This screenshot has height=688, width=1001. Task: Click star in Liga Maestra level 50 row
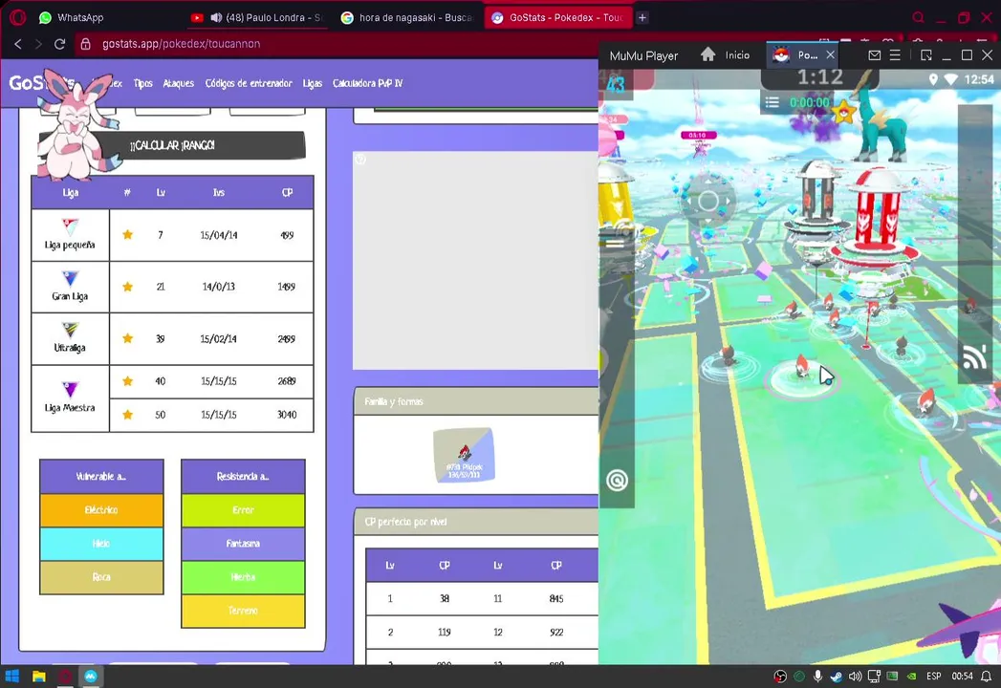tap(128, 414)
